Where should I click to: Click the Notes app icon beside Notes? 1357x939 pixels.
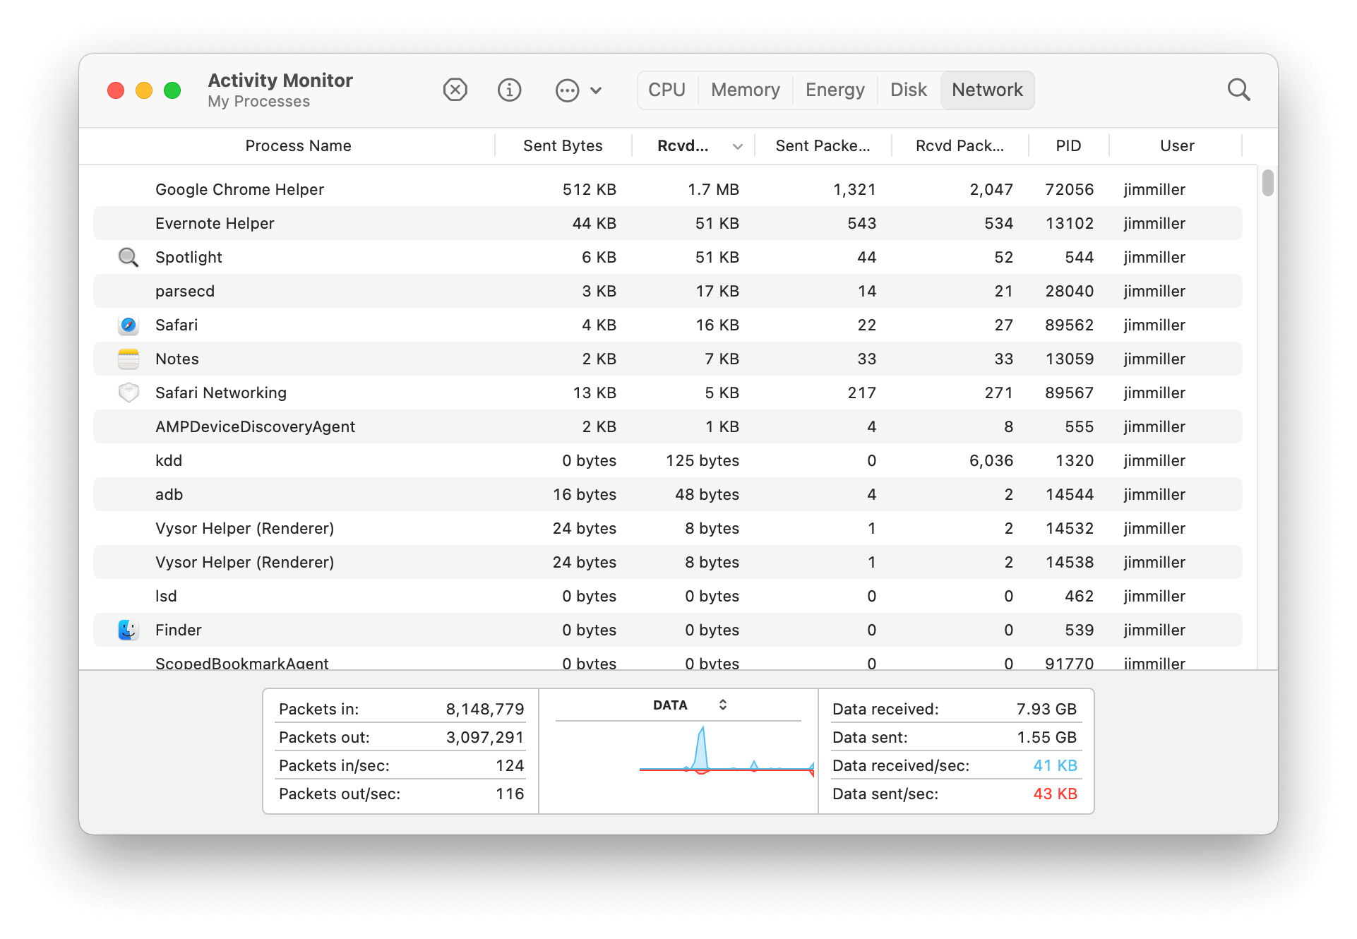(x=128, y=359)
